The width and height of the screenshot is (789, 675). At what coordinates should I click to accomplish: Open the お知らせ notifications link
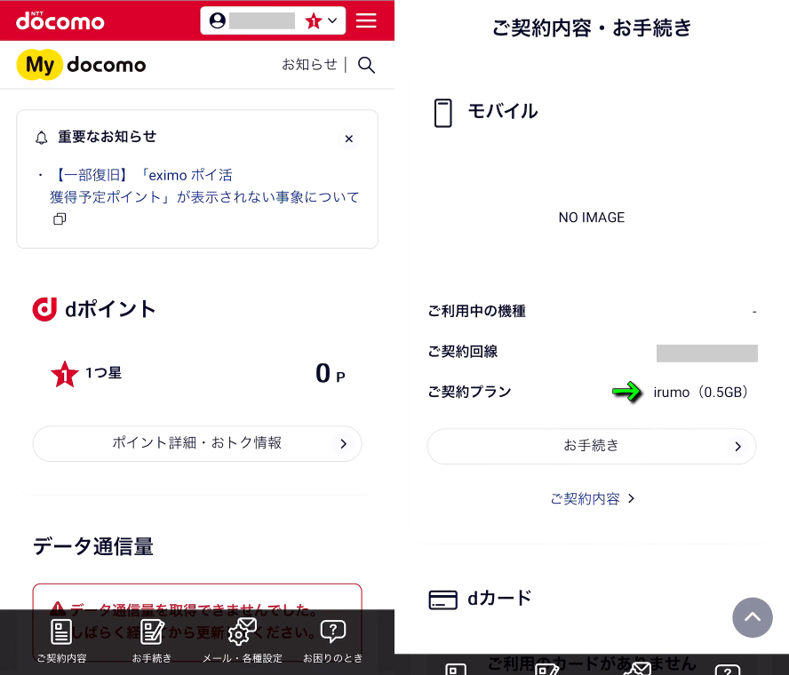point(309,64)
